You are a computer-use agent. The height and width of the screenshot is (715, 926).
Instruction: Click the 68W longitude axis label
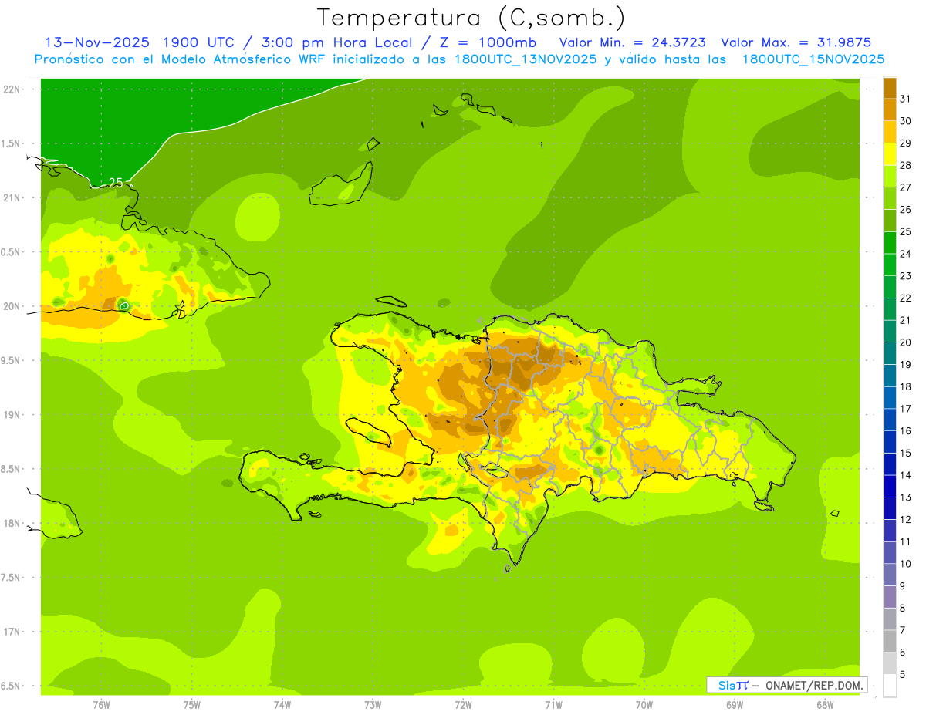click(x=825, y=705)
